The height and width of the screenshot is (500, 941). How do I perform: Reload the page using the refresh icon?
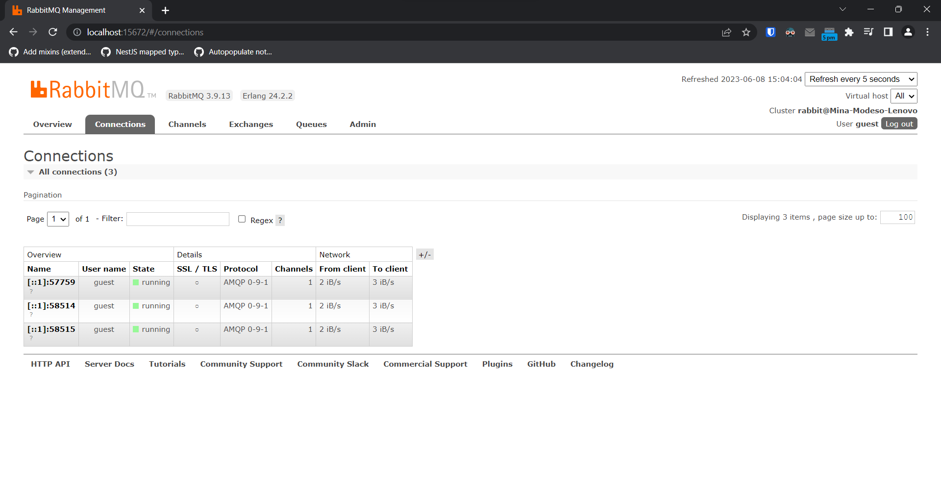click(x=52, y=32)
